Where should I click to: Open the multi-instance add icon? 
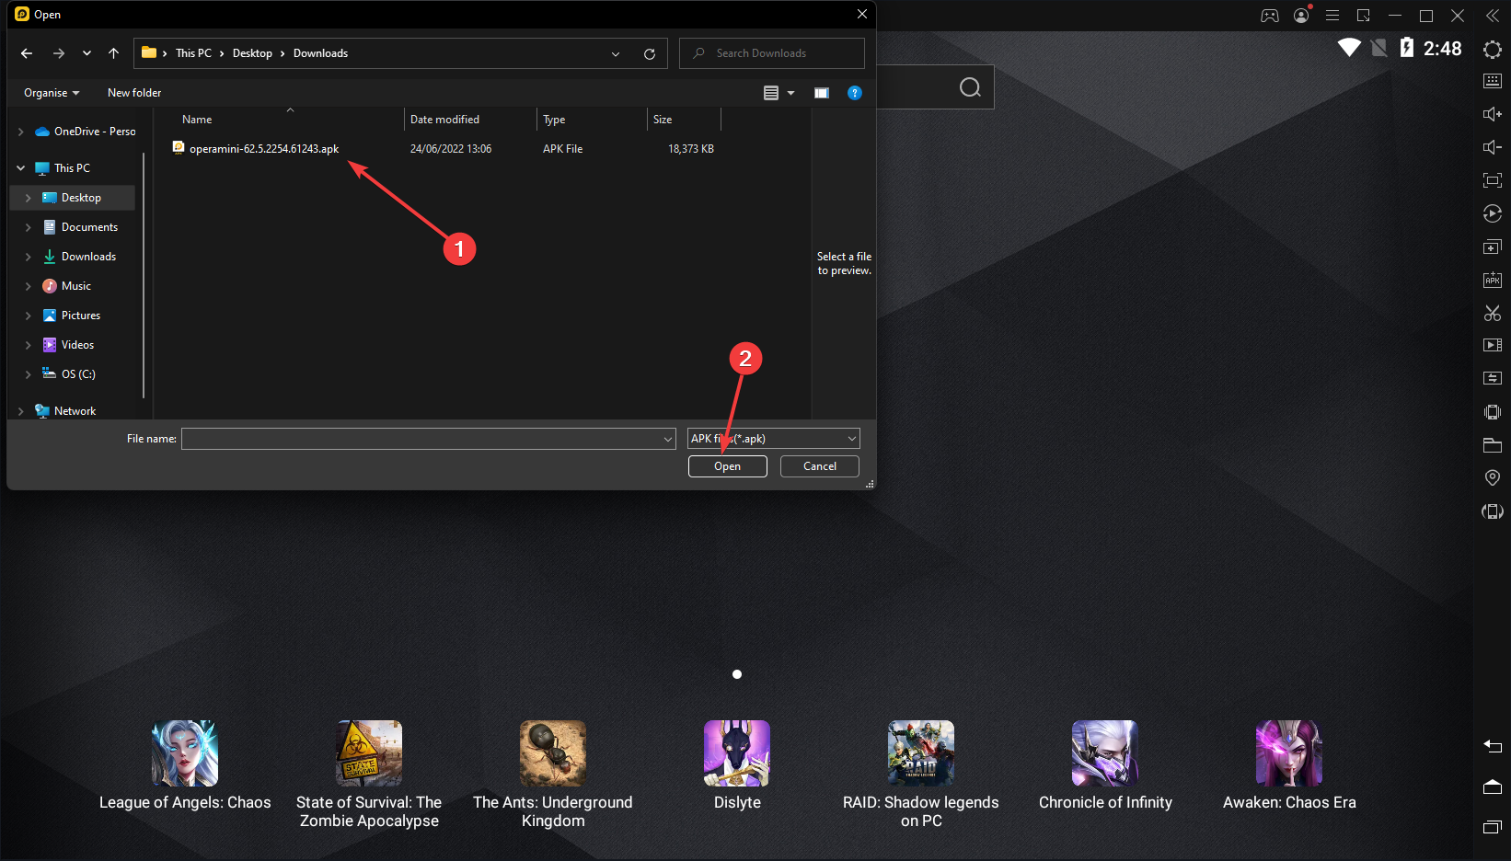tap(1493, 247)
